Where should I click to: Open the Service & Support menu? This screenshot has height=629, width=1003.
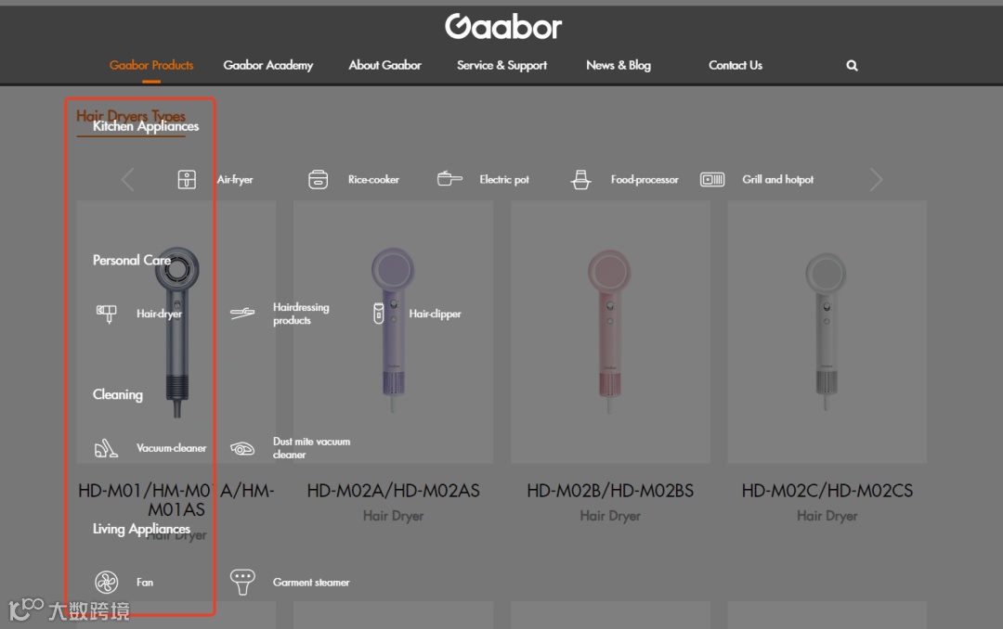click(501, 65)
